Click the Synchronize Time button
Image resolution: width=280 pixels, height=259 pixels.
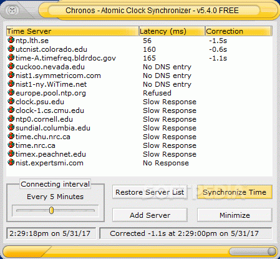coord(234,192)
